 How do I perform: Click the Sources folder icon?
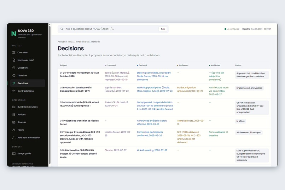14,122
